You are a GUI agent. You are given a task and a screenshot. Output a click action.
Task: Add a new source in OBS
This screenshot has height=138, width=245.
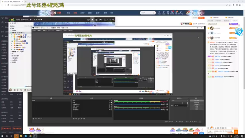pos(73,119)
